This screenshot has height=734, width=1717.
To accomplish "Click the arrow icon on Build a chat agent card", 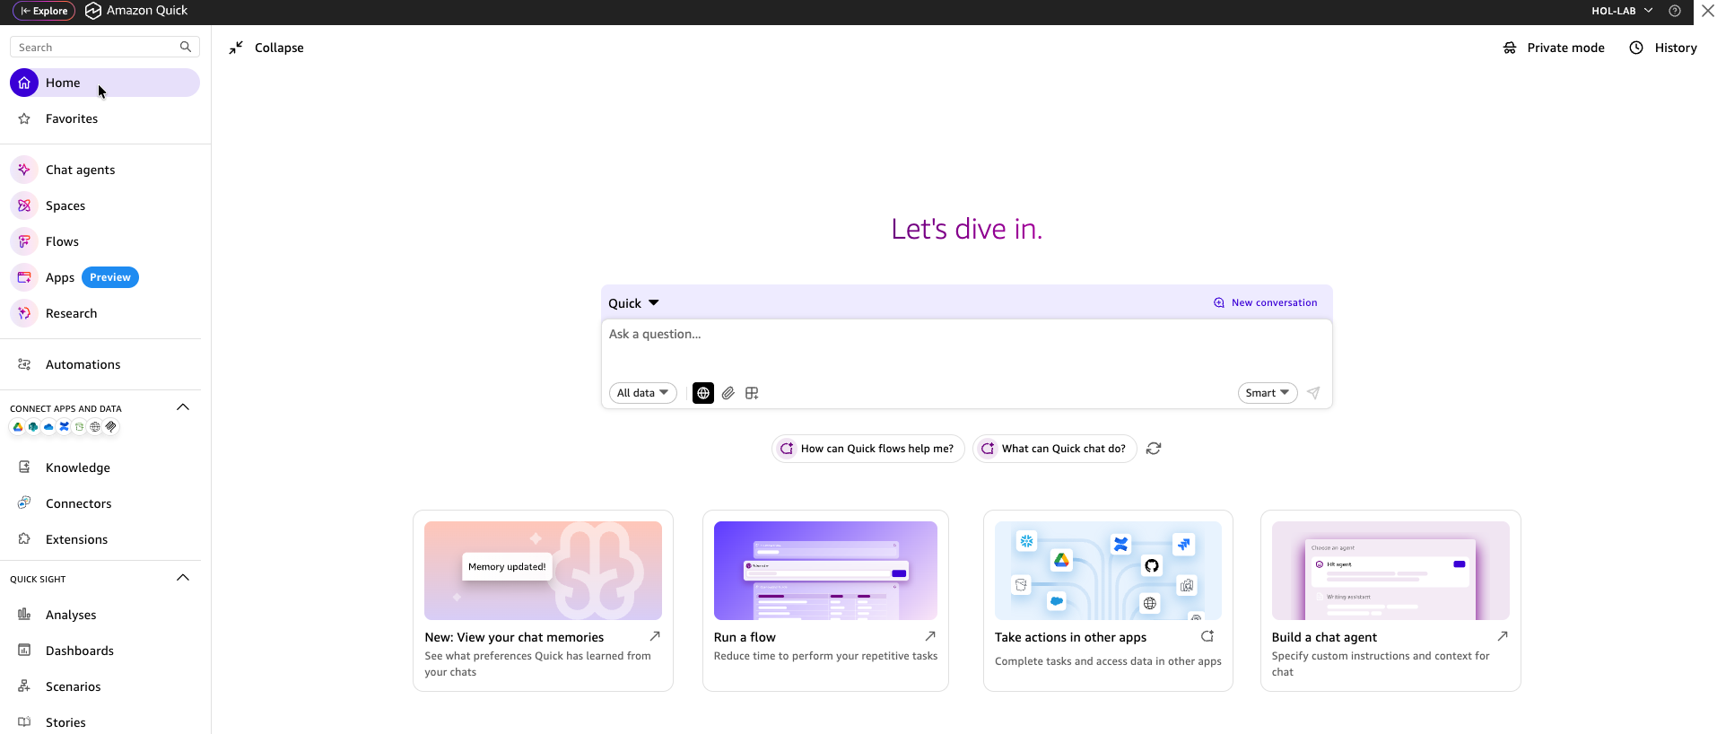I will pos(1503,636).
